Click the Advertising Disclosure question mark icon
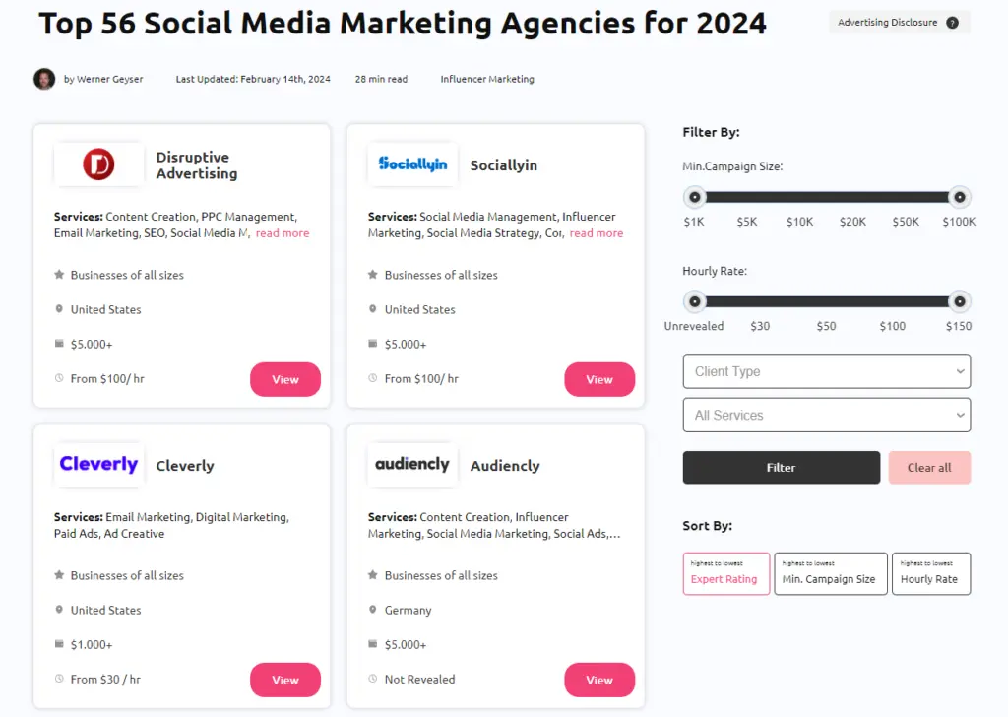Screen dimensions: 1008x717 coord(952,23)
